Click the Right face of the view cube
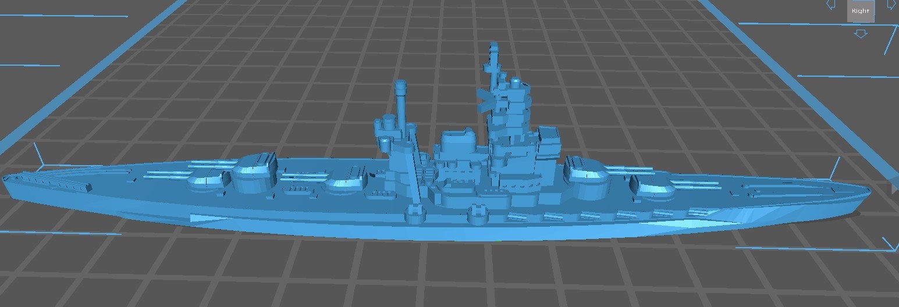899x307 pixels. point(860,11)
